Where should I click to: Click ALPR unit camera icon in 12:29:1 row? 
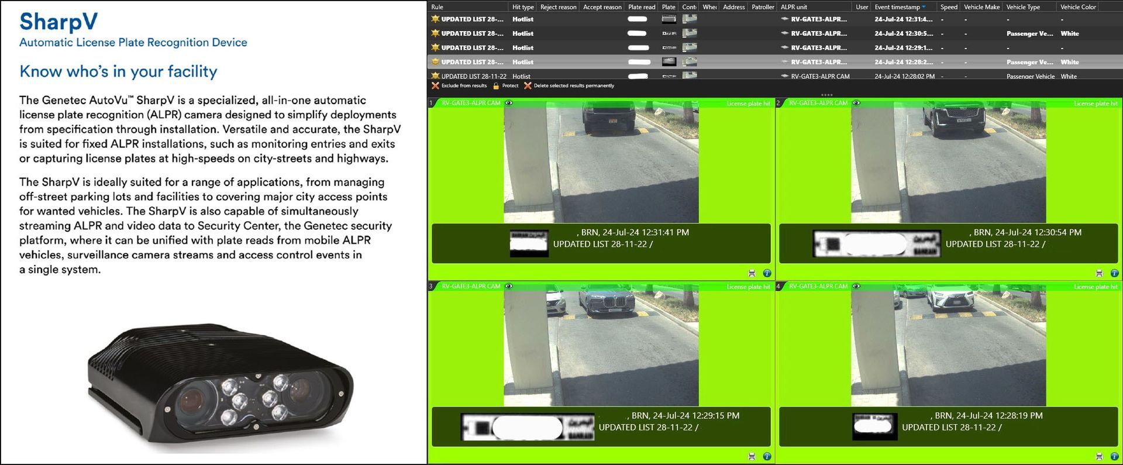tap(785, 47)
